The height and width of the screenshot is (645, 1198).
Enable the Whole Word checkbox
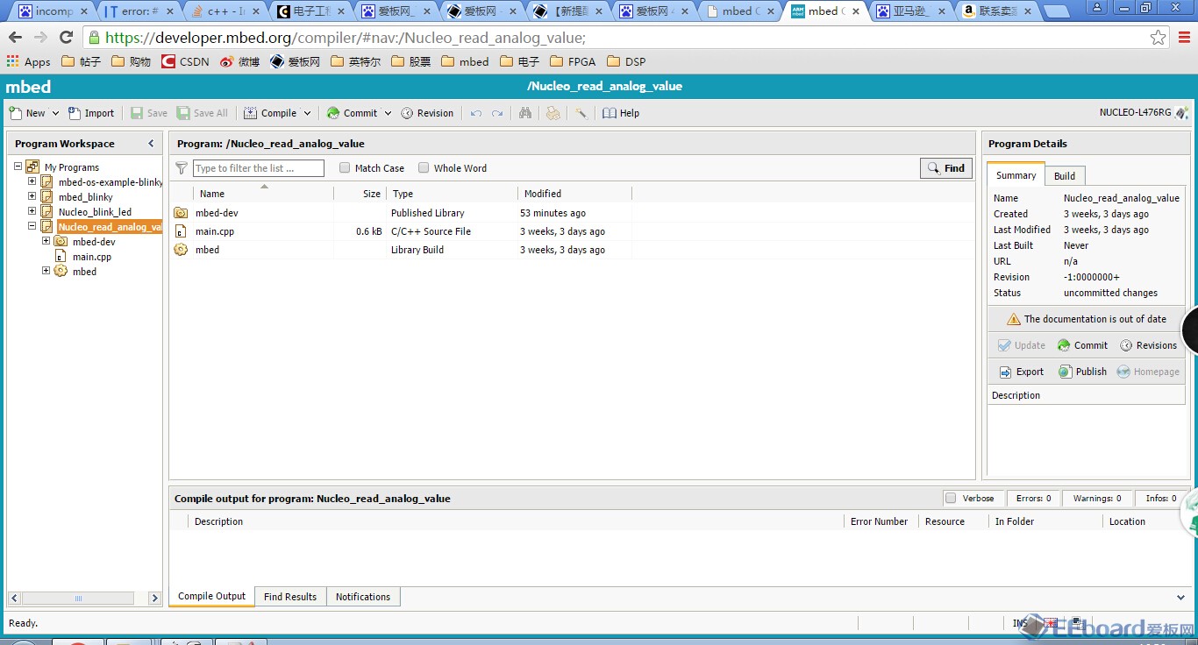point(424,168)
